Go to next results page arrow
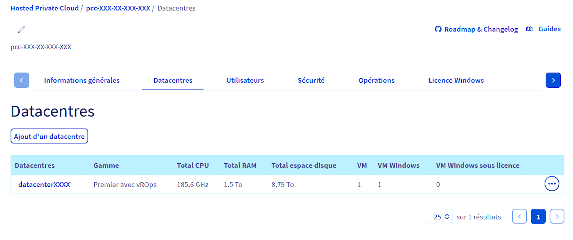Image resolution: width=573 pixels, height=240 pixels. coord(557,217)
